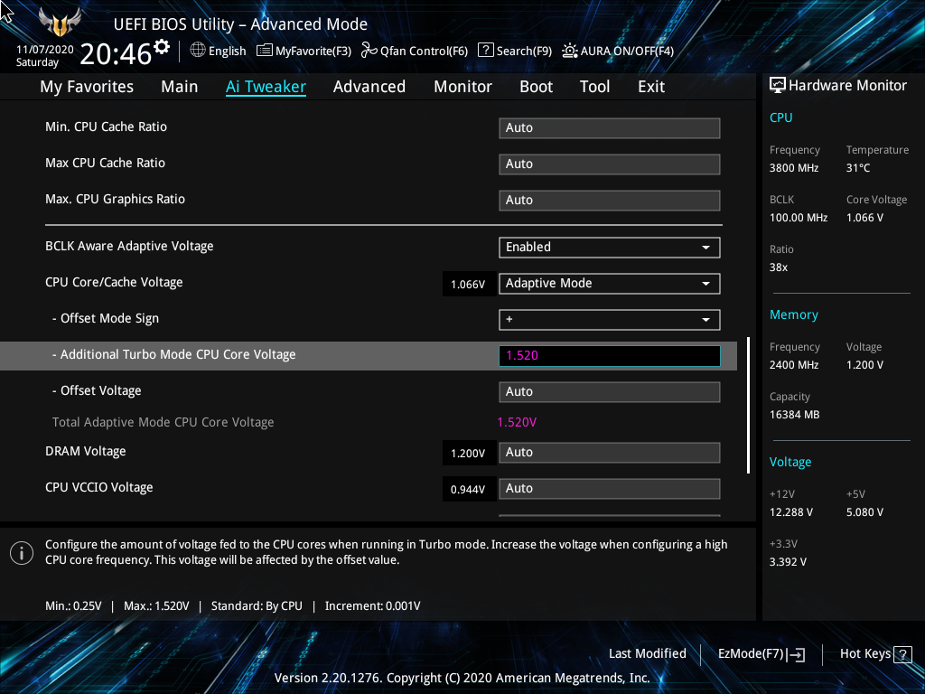925x694 pixels.
Task: Open the Offset Mode Sign dropdown
Action: tap(610, 319)
